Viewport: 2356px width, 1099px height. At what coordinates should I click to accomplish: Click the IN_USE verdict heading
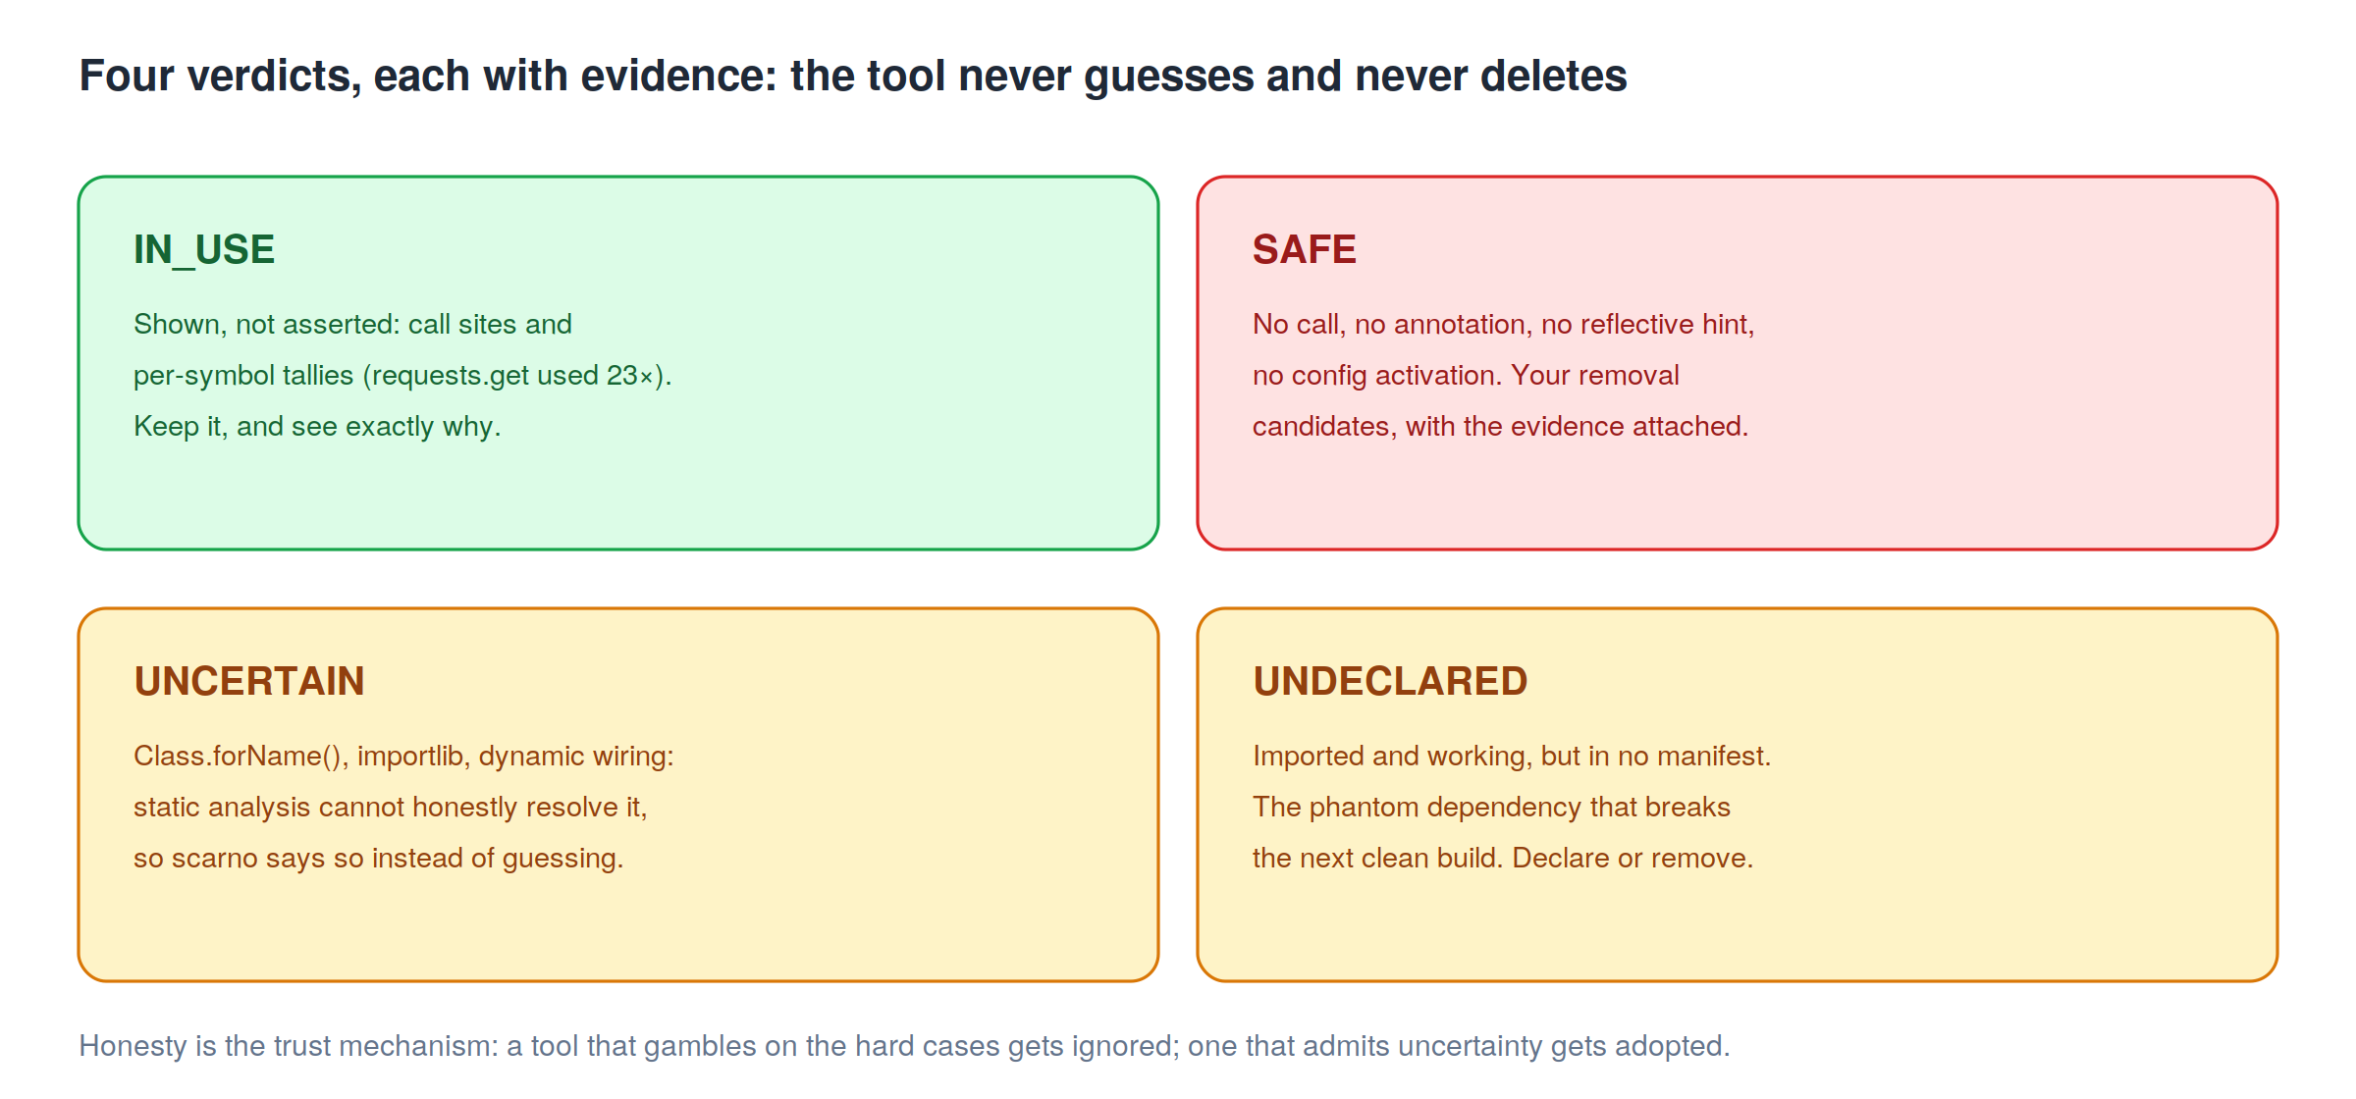point(204,250)
